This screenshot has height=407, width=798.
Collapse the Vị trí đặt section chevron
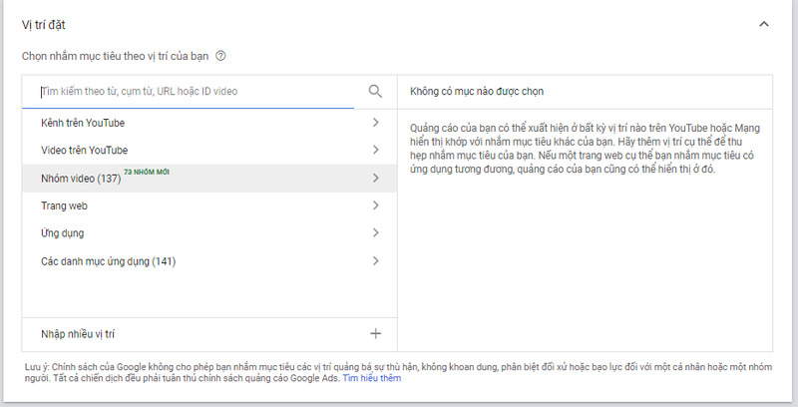[764, 24]
